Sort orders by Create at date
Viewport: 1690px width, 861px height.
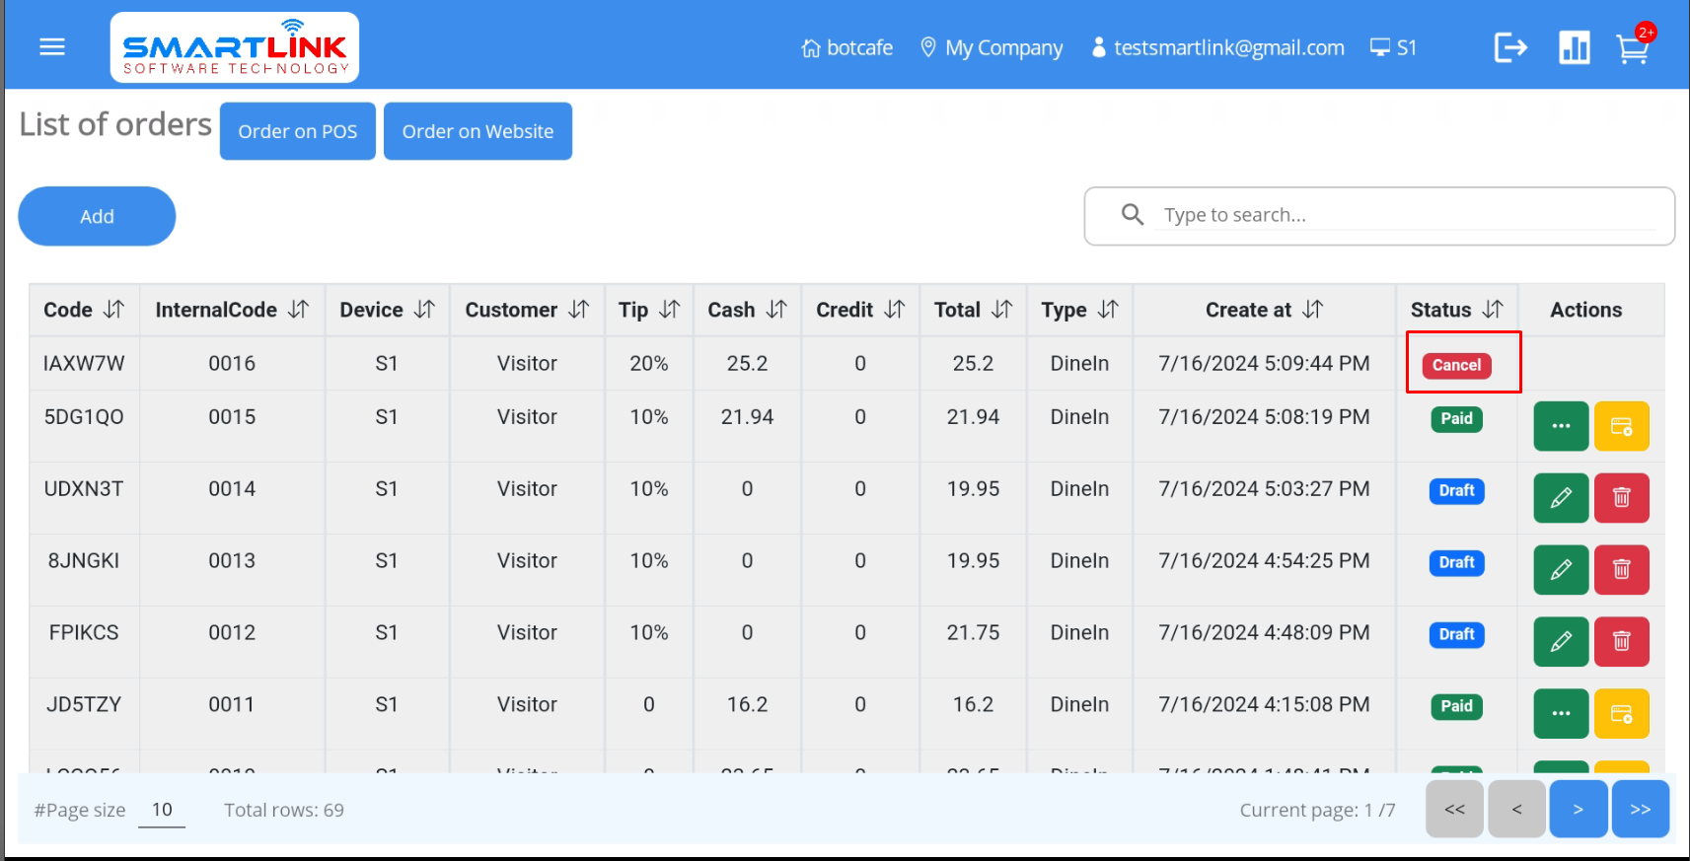point(1312,310)
